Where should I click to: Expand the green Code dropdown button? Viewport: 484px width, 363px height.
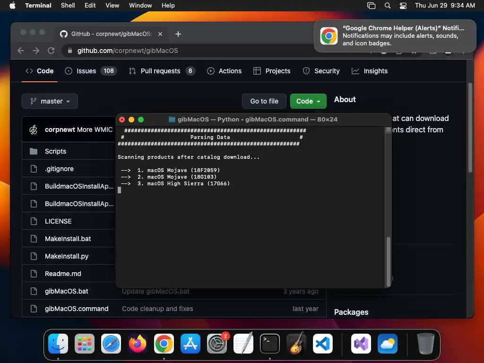coord(308,101)
